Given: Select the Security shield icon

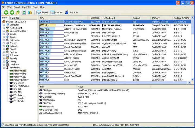Looking at the screenshot, I should (8, 58).
